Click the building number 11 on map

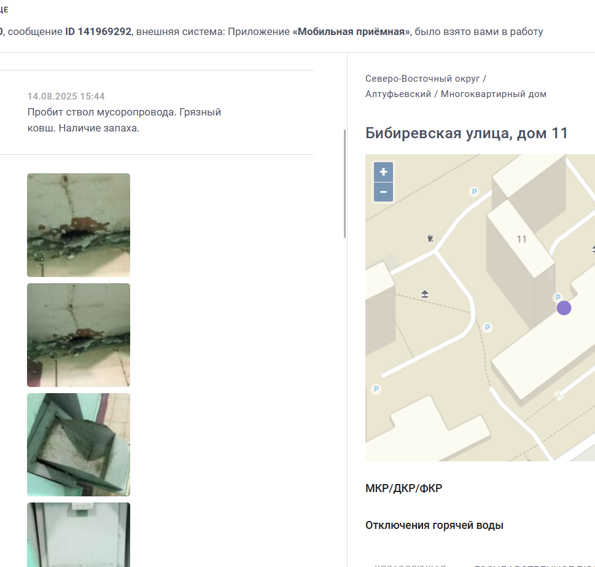[521, 239]
